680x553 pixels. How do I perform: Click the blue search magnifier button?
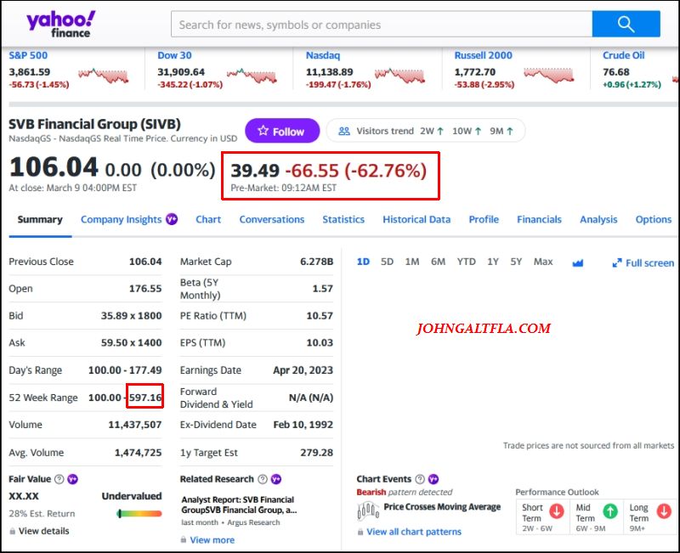click(626, 24)
